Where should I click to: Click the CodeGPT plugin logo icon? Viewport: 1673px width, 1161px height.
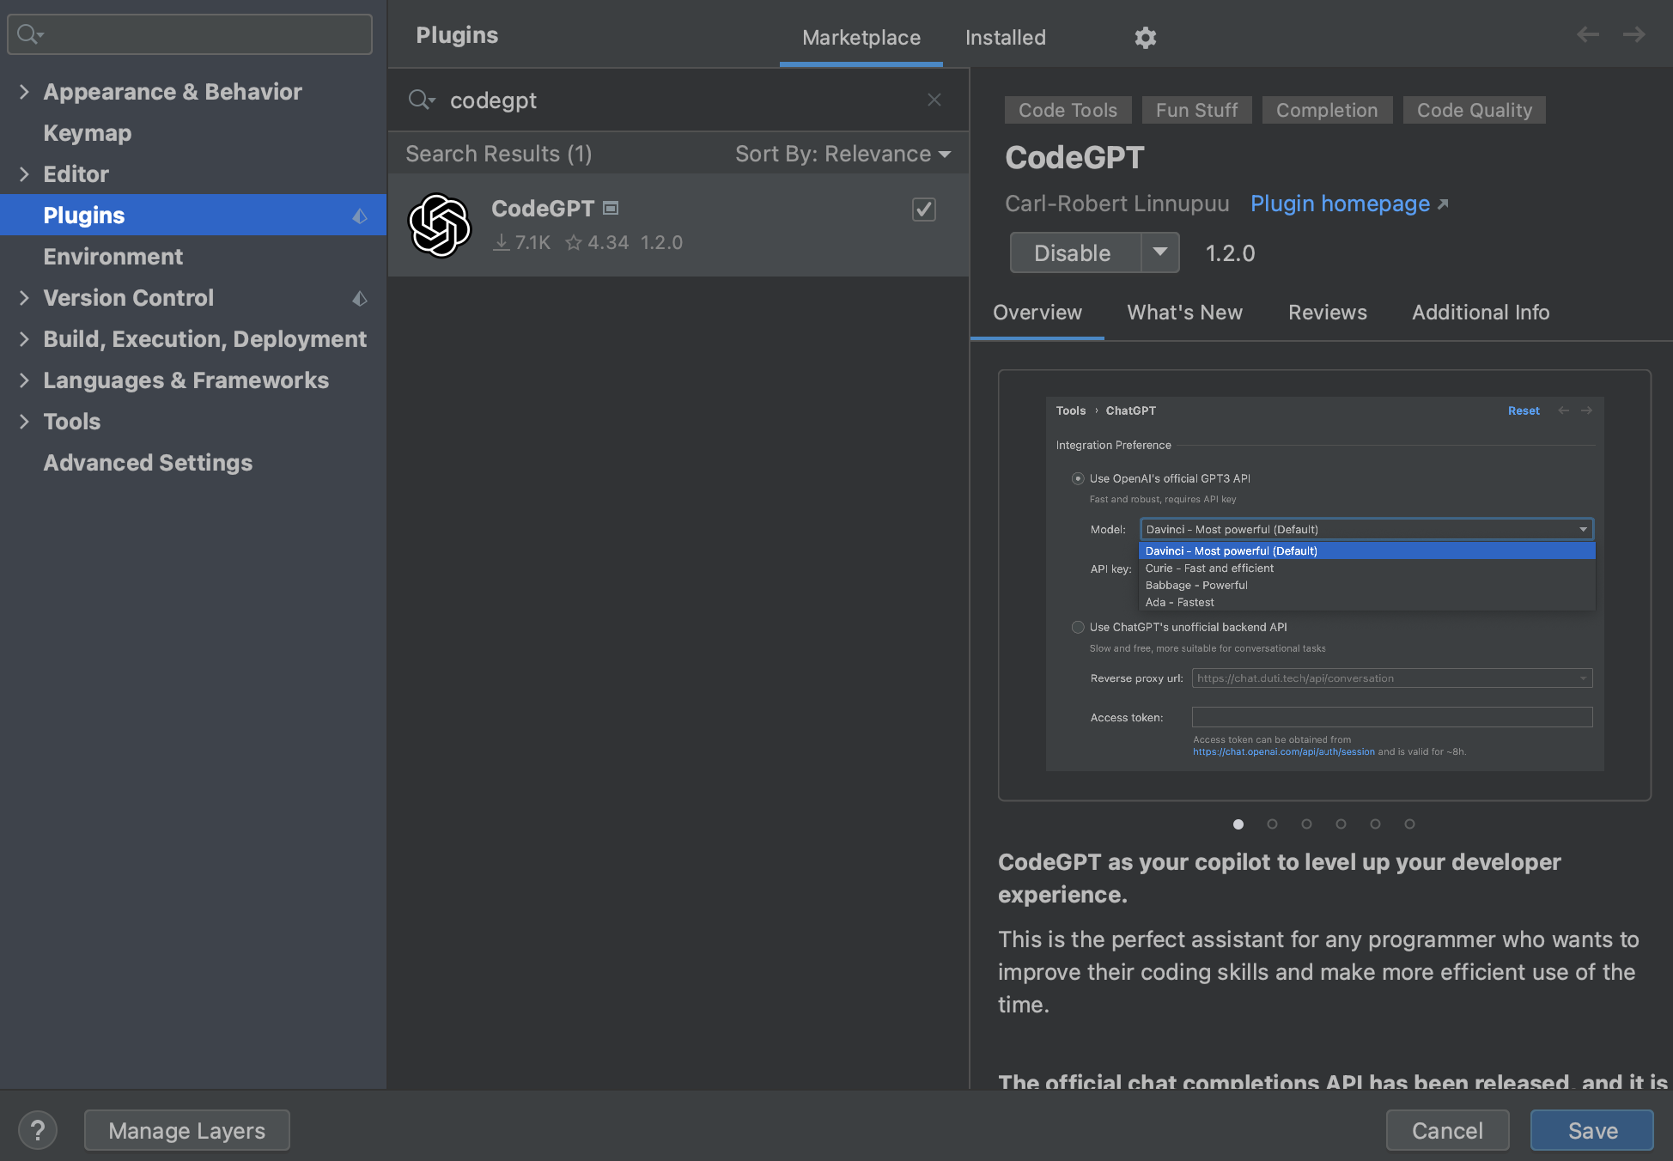pyautogui.click(x=439, y=226)
